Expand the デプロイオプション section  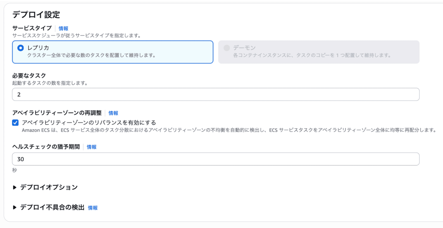coord(44,187)
